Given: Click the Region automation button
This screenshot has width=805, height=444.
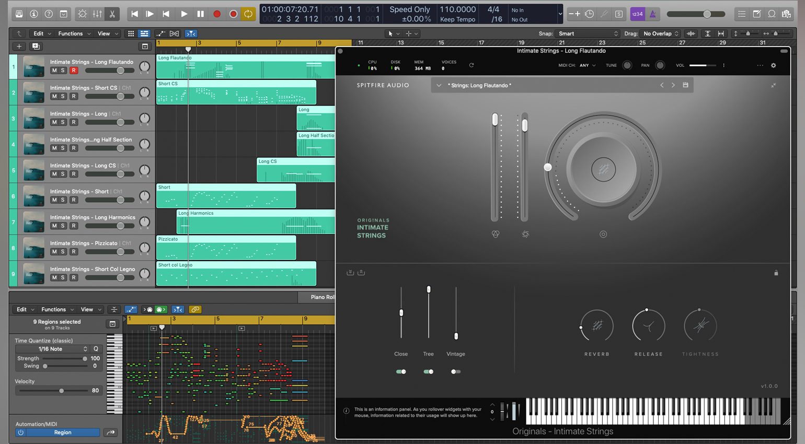Looking at the screenshot, I should point(63,433).
